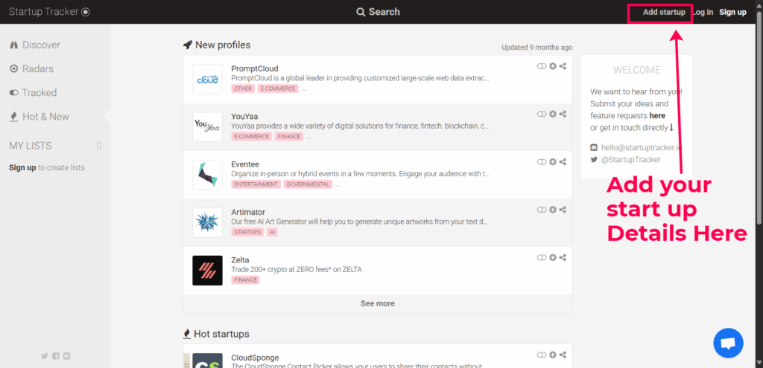Toggle tracking for Eventee
This screenshot has width=763, height=368.
[542, 162]
